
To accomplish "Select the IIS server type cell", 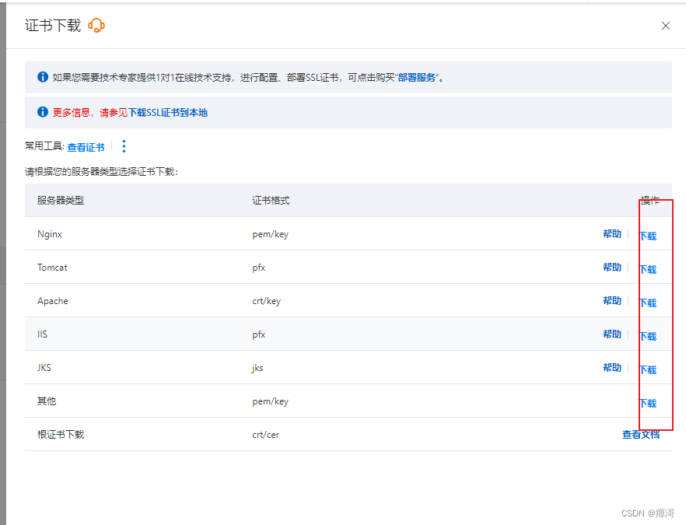I will [x=42, y=334].
